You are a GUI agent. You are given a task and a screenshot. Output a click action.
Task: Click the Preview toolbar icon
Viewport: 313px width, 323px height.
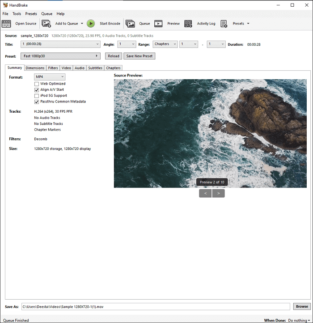click(x=159, y=24)
